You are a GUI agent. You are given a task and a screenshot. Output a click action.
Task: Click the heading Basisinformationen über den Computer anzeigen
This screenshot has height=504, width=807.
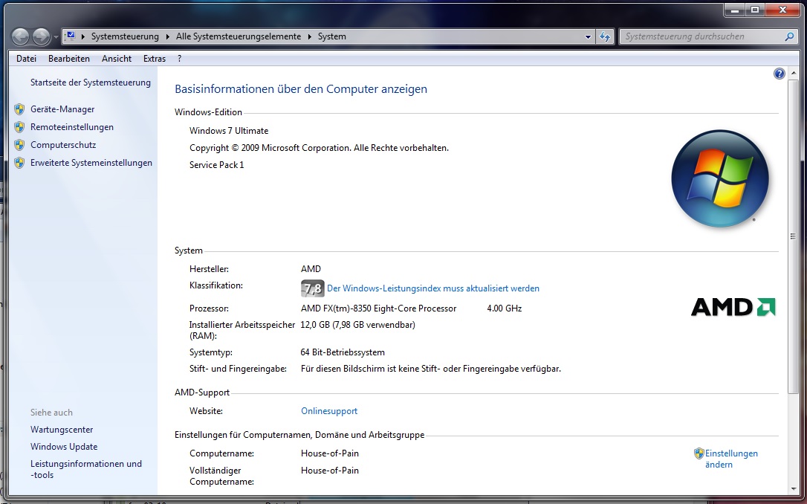coord(301,89)
